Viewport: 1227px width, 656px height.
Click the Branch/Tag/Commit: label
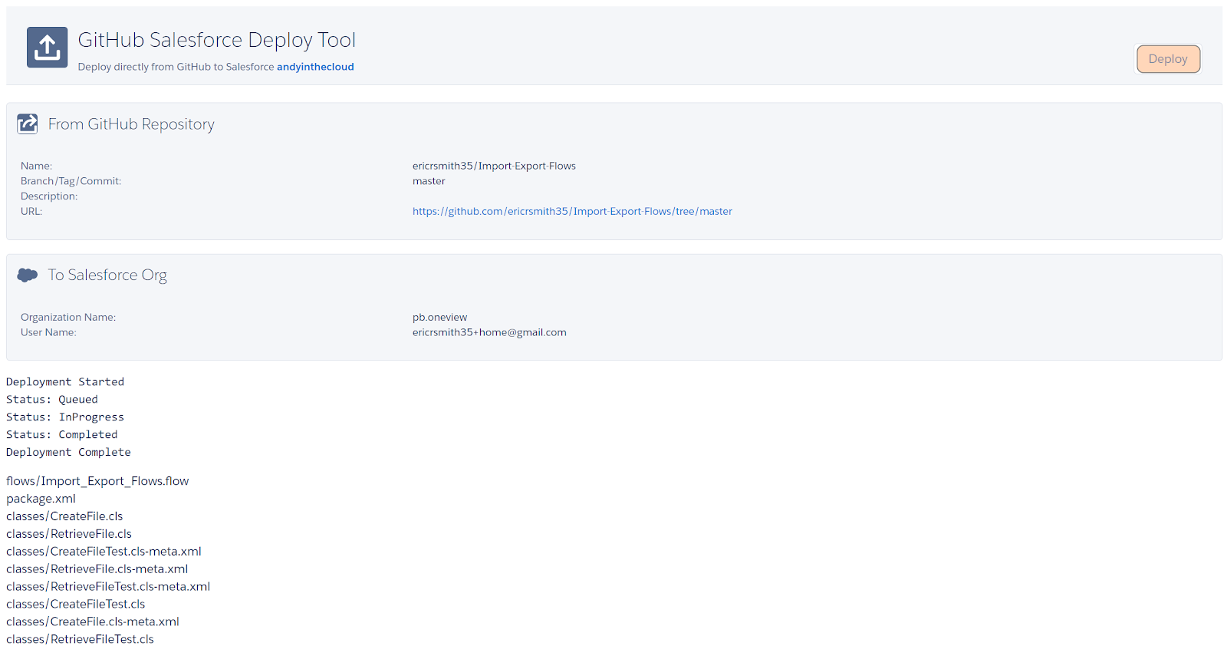click(71, 181)
